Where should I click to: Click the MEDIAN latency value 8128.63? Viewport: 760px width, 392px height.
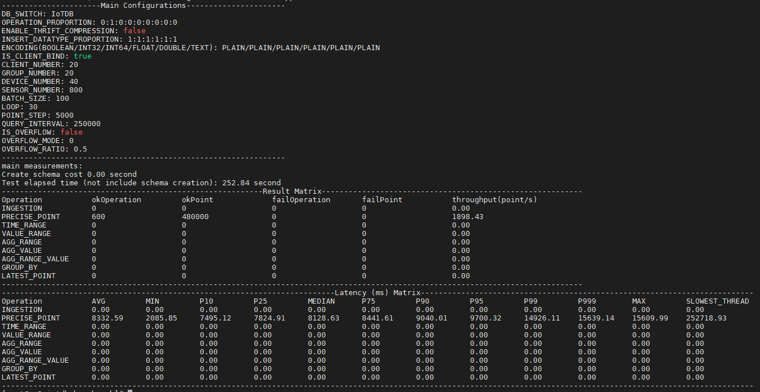(x=324, y=318)
